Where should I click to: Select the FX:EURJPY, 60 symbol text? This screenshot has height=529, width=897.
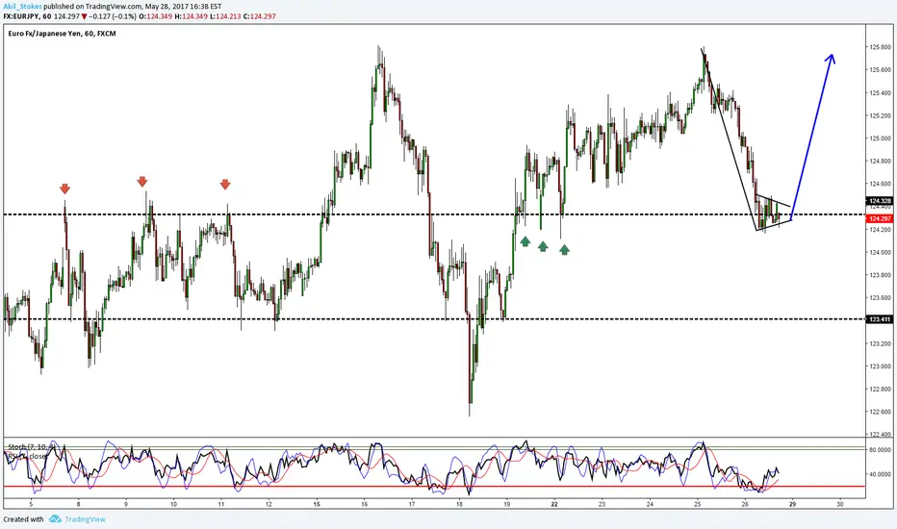click(26, 16)
